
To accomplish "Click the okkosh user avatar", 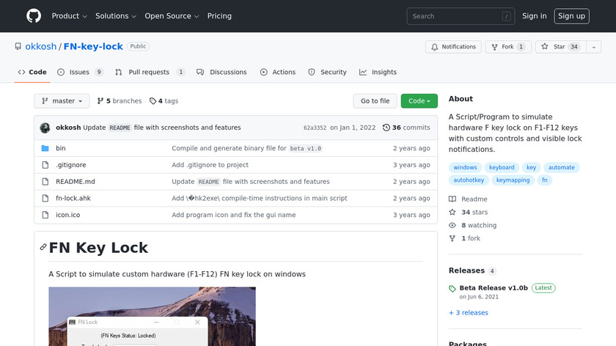I will [x=45, y=128].
